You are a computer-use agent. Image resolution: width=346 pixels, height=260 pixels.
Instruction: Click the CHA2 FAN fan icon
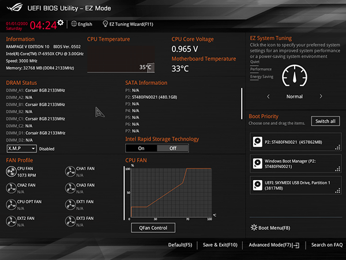pyautogui.click(x=11, y=188)
